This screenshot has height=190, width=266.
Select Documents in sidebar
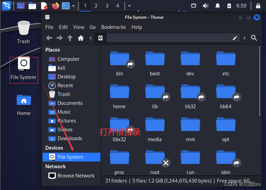[x=72, y=103]
